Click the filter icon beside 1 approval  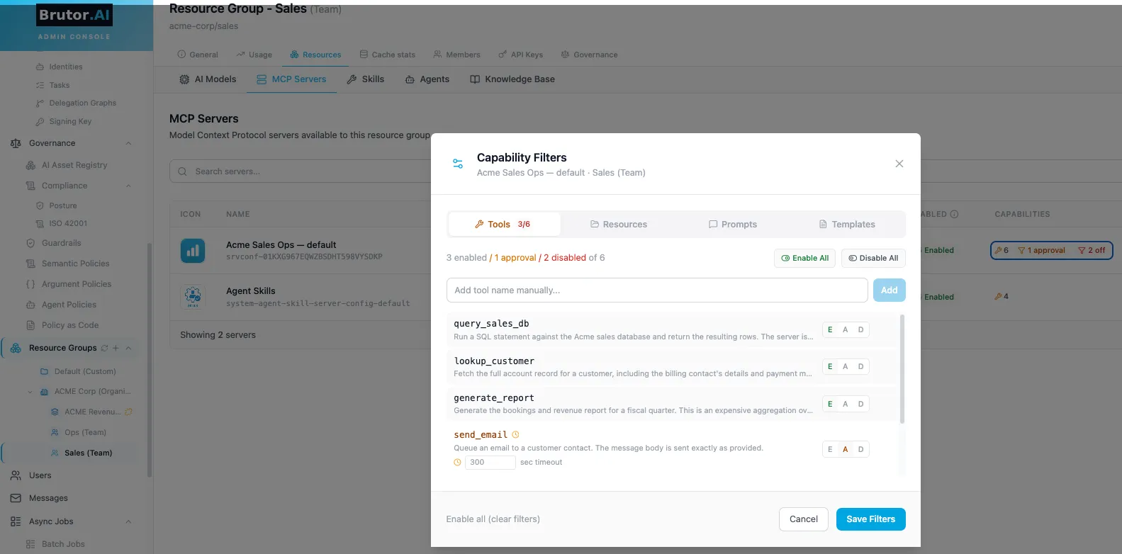tap(1021, 250)
